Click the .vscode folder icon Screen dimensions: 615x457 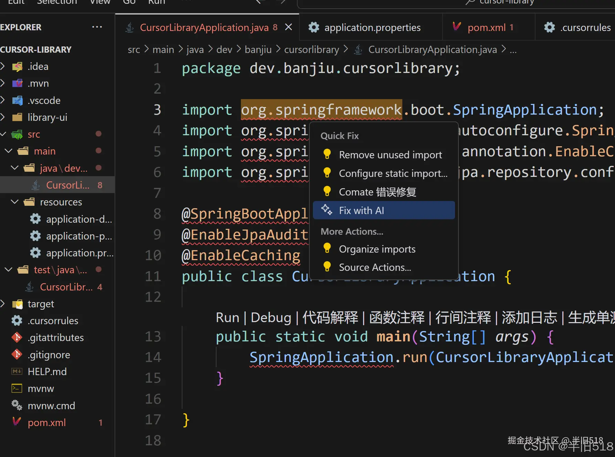pos(17,100)
